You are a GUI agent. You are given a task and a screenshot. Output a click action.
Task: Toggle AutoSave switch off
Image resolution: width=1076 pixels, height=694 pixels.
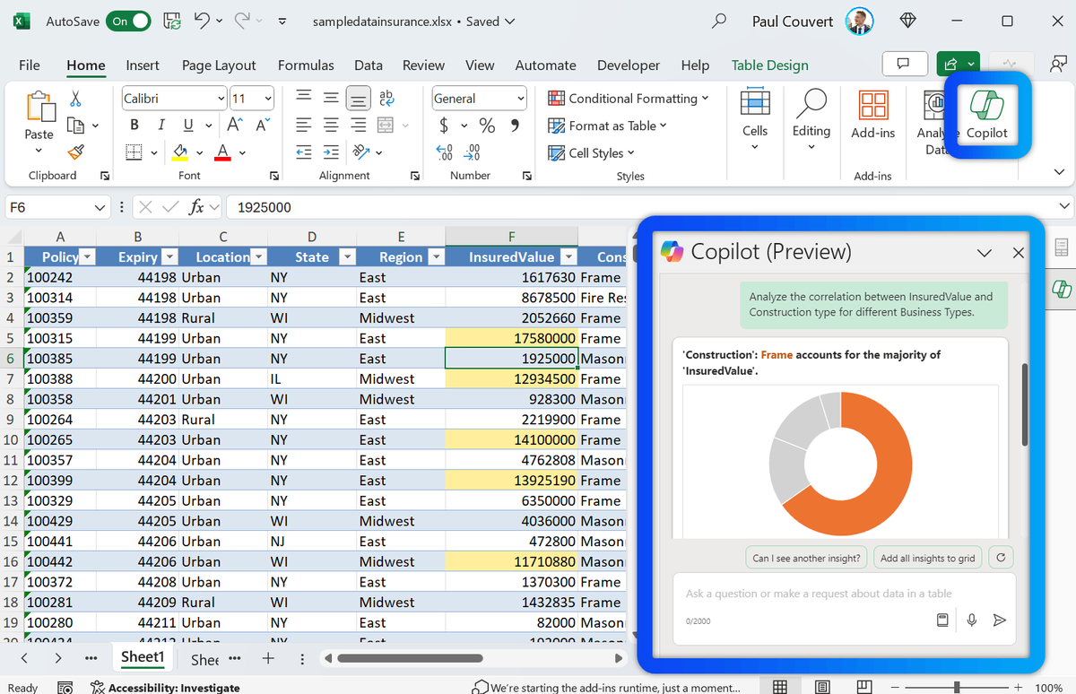pos(128,21)
